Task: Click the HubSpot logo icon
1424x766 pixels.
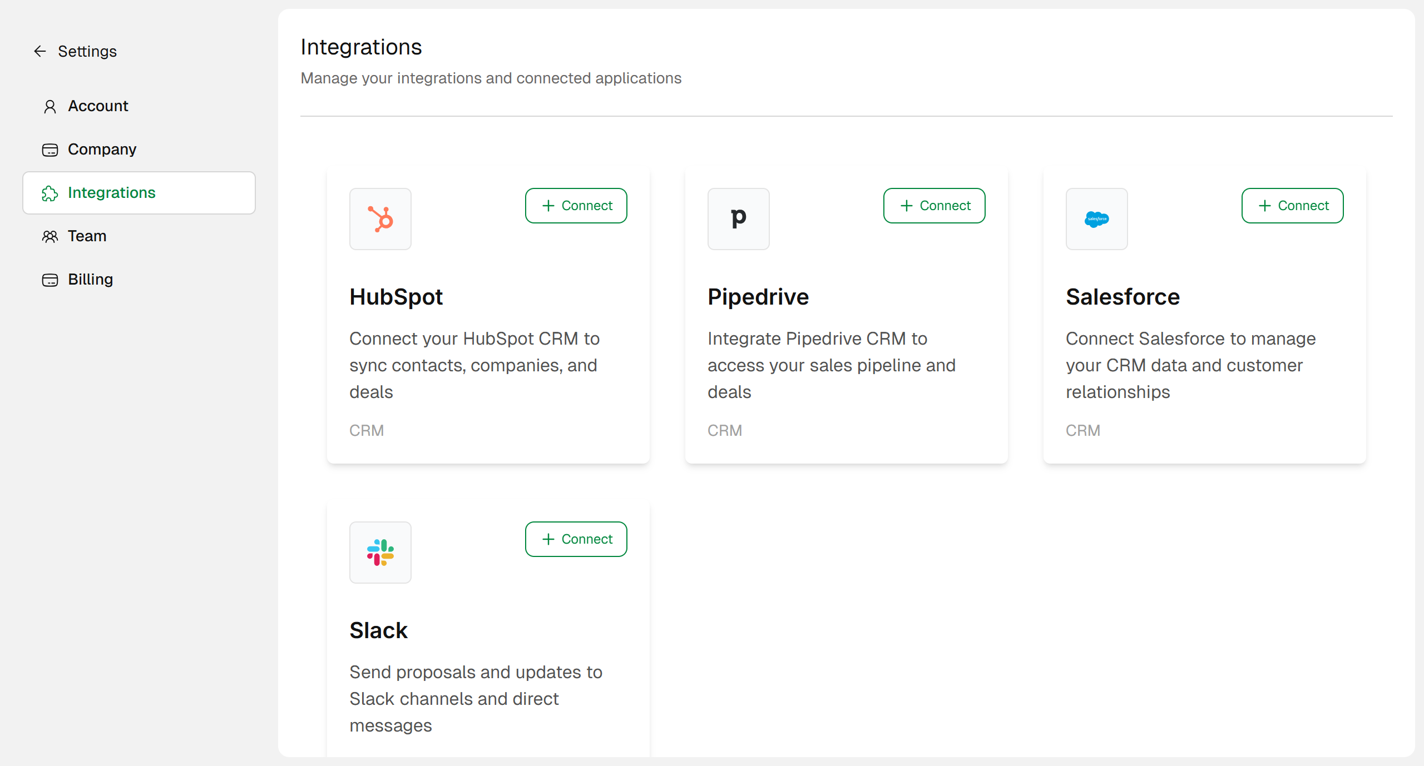Action: pyautogui.click(x=380, y=219)
